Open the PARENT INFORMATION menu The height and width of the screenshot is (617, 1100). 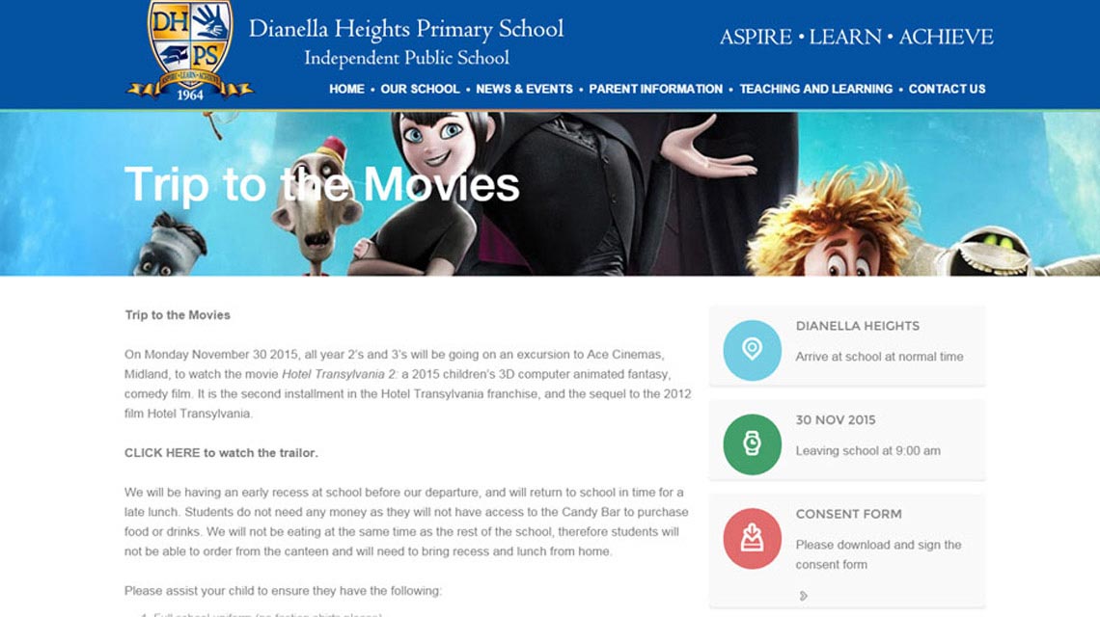pos(655,89)
